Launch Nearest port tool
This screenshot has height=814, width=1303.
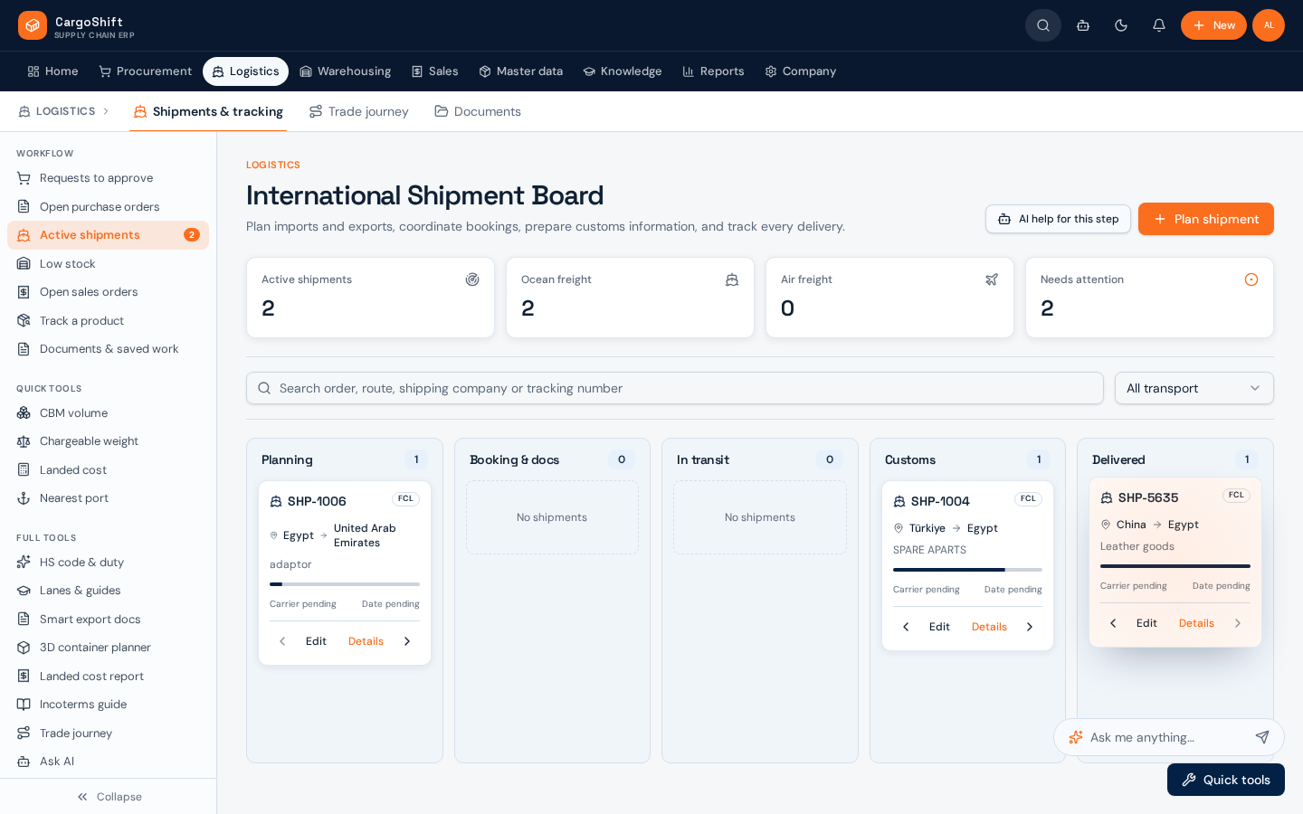[108, 498]
